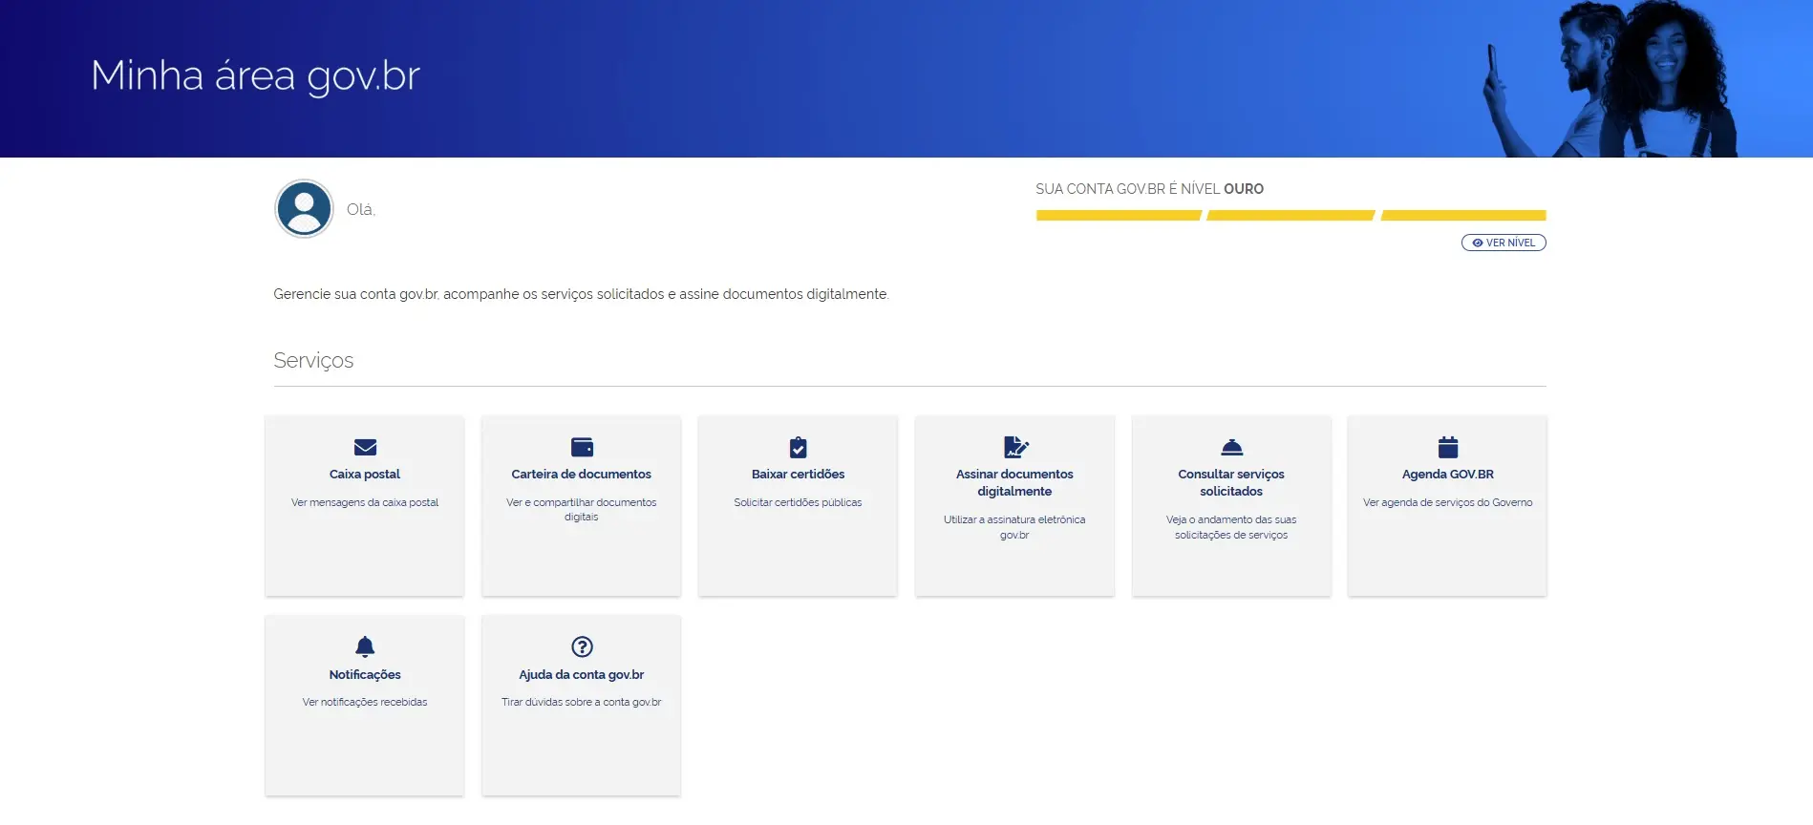Open Ajuda da conta gov.br title
The height and width of the screenshot is (825, 1813).
(581, 675)
